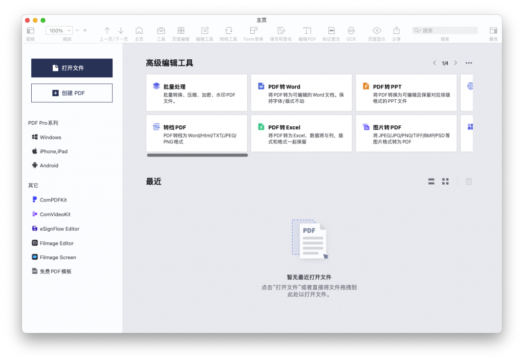Open the Form 表单 toolbar icon
The height and width of the screenshot is (362, 524).
[254, 30]
